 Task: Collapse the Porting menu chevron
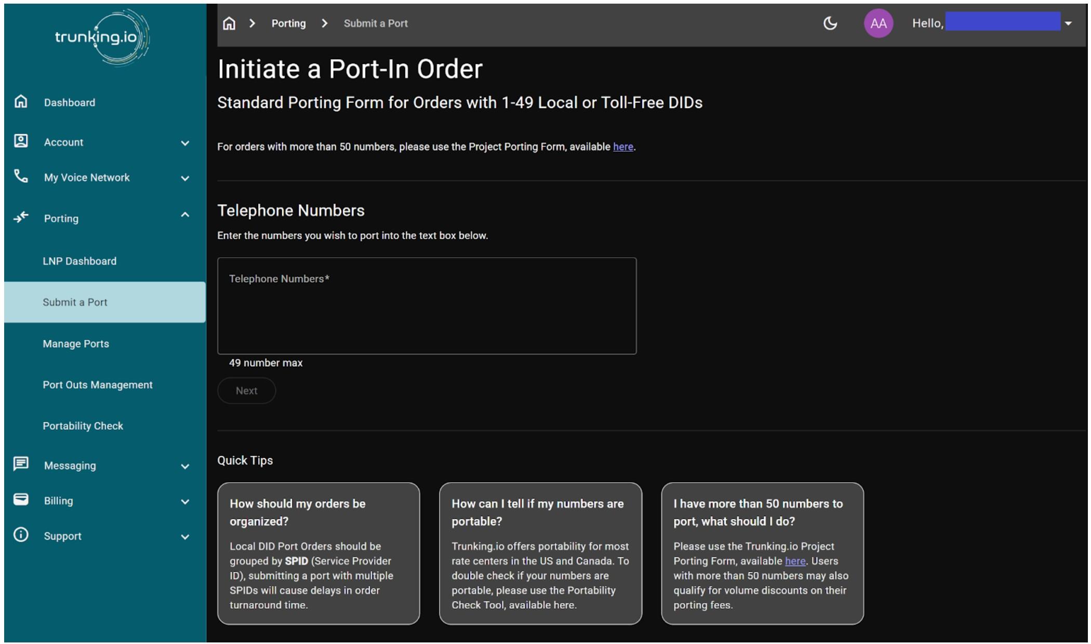point(185,214)
